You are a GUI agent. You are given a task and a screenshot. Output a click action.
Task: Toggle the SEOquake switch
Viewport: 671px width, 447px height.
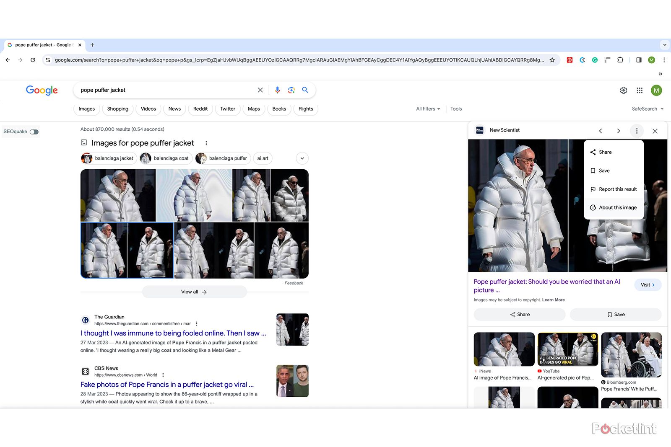(x=33, y=132)
